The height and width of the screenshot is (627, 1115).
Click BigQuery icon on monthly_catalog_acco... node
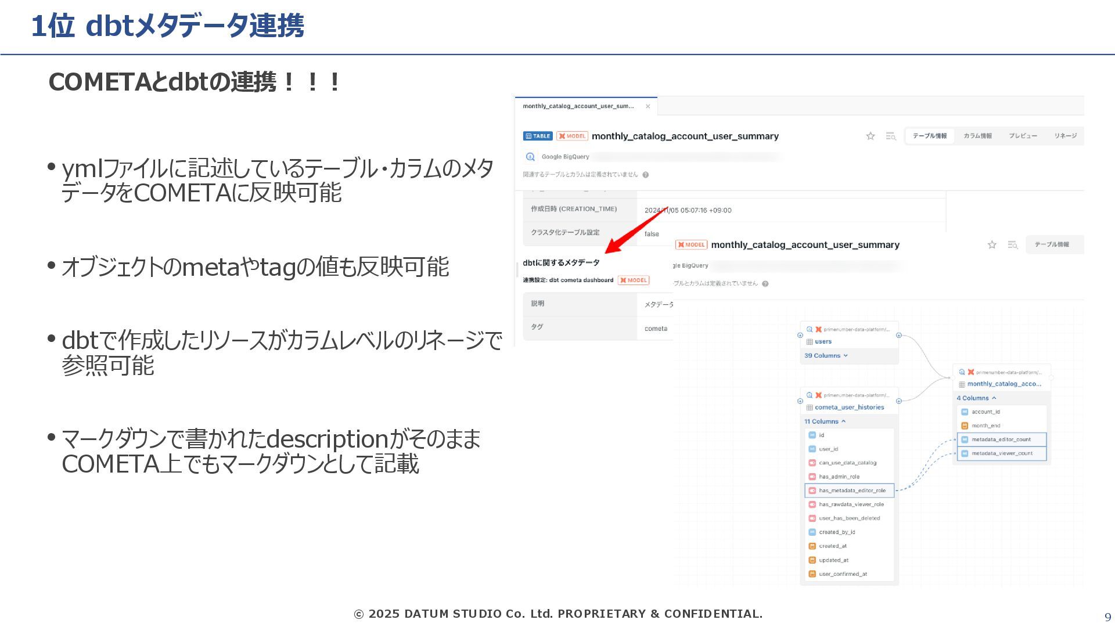962,372
